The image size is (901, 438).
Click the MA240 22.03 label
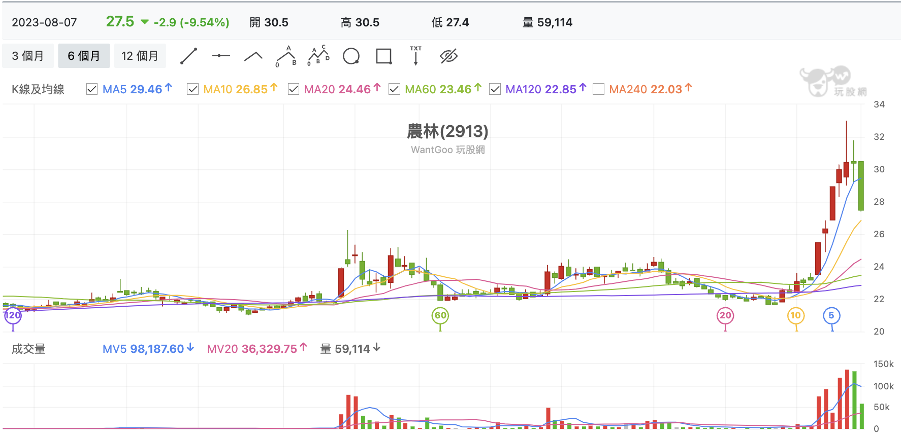(x=651, y=89)
